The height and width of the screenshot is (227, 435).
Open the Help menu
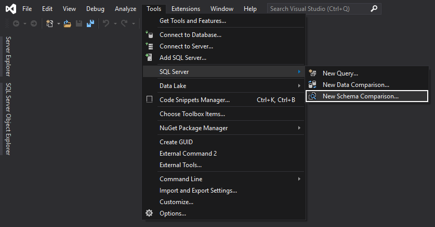[250, 9]
